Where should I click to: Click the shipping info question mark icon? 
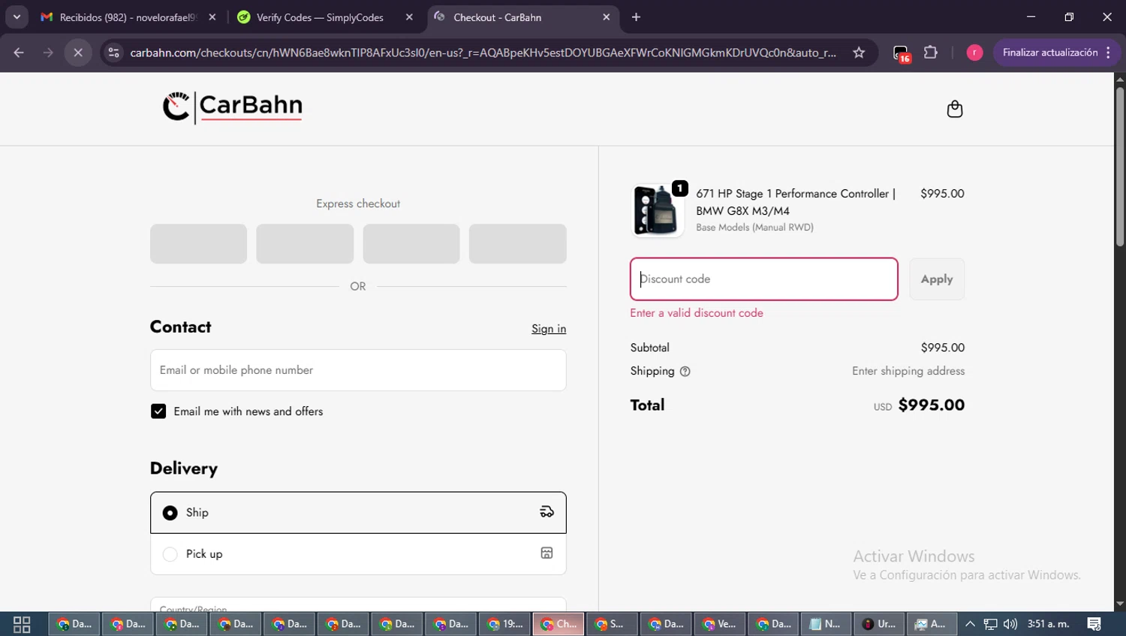coord(685,372)
